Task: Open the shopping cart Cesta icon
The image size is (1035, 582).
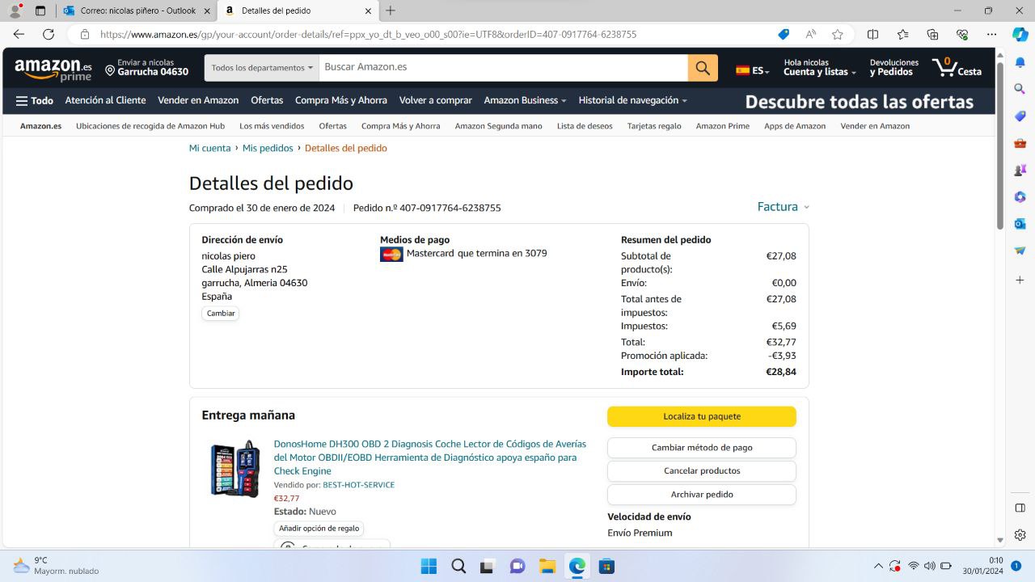Action: pos(957,67)
